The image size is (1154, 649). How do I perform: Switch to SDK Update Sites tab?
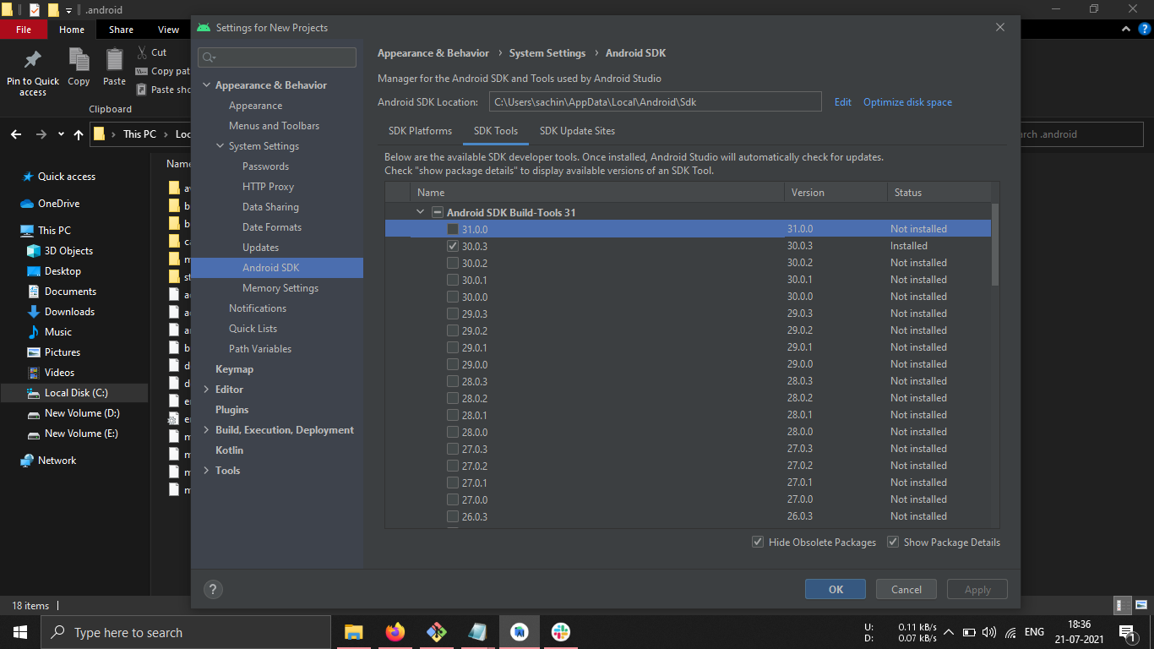(577, 131)
